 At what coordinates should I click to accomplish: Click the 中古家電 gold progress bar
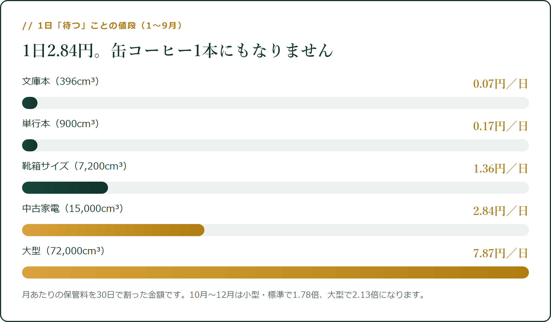[x=113, y=230]
